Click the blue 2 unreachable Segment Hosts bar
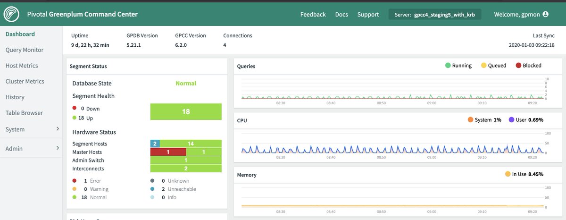The height and width of the screenshot is (220, 566). tap(155, 144)
